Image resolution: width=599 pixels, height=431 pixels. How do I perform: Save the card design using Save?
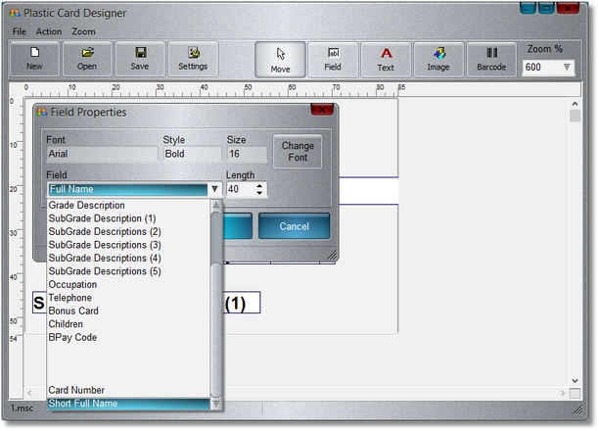coord(140,58)
